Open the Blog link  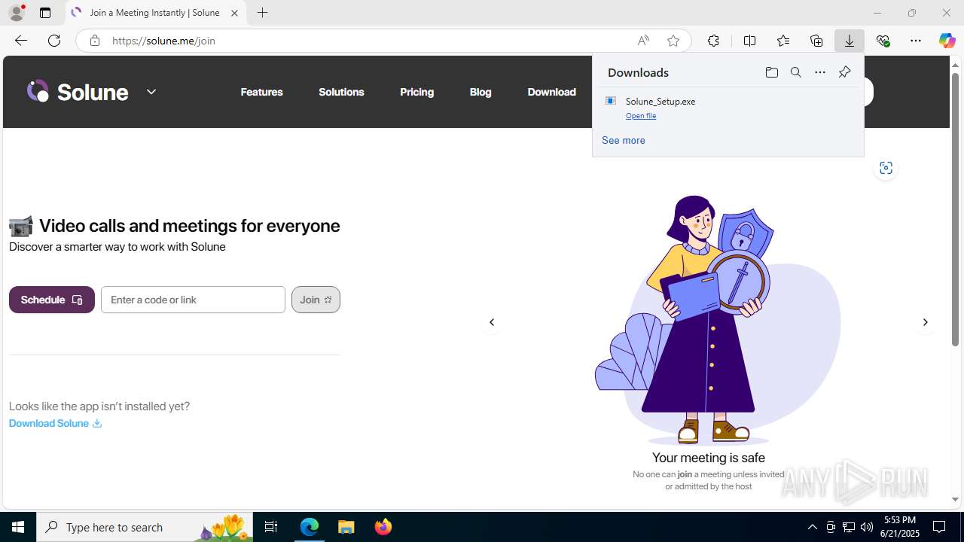pyautogui.click(x=480, y=92)
